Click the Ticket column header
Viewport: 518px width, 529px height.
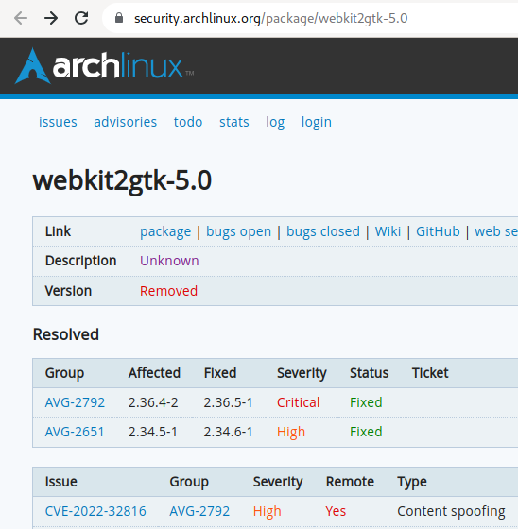(x=430, y=373)
